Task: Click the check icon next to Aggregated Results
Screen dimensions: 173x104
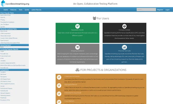Action: click(59, 86)
